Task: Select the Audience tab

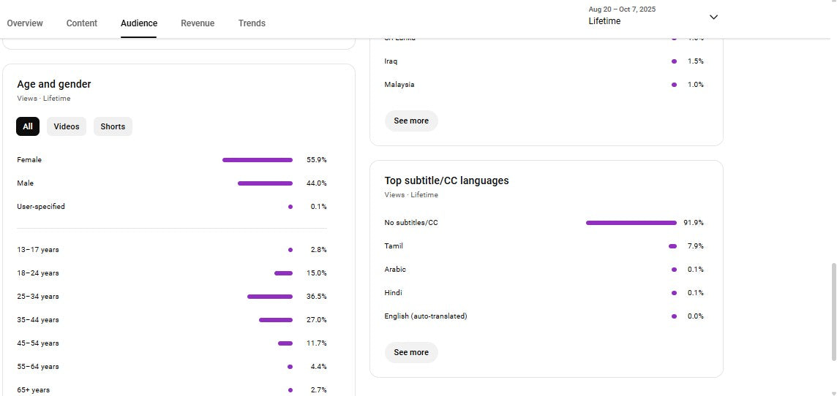Action: coord(139,23)
